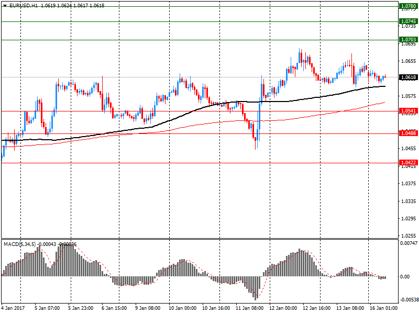Image resolution: width=419 pixels, height=314 pixels.
Task: Click the current price label 1.0618
Action: coord(409,77)
